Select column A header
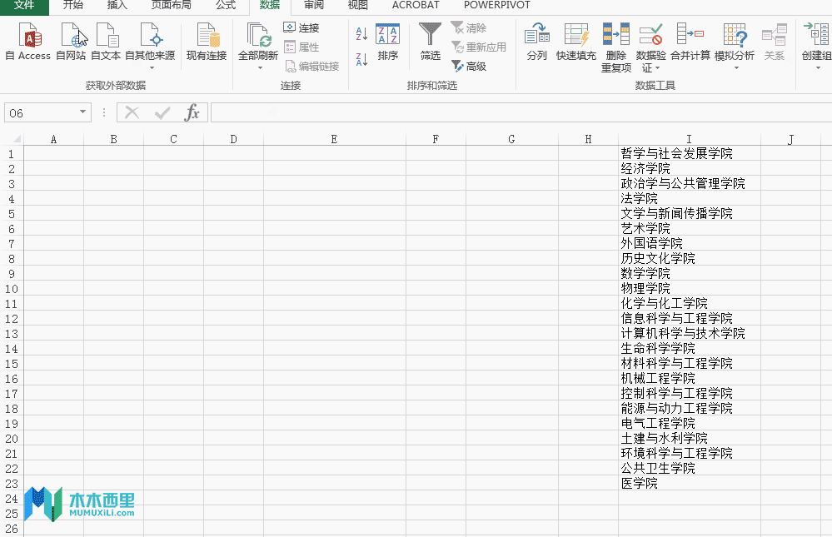This screenshot has width=832, height=537. pos(53,139)
